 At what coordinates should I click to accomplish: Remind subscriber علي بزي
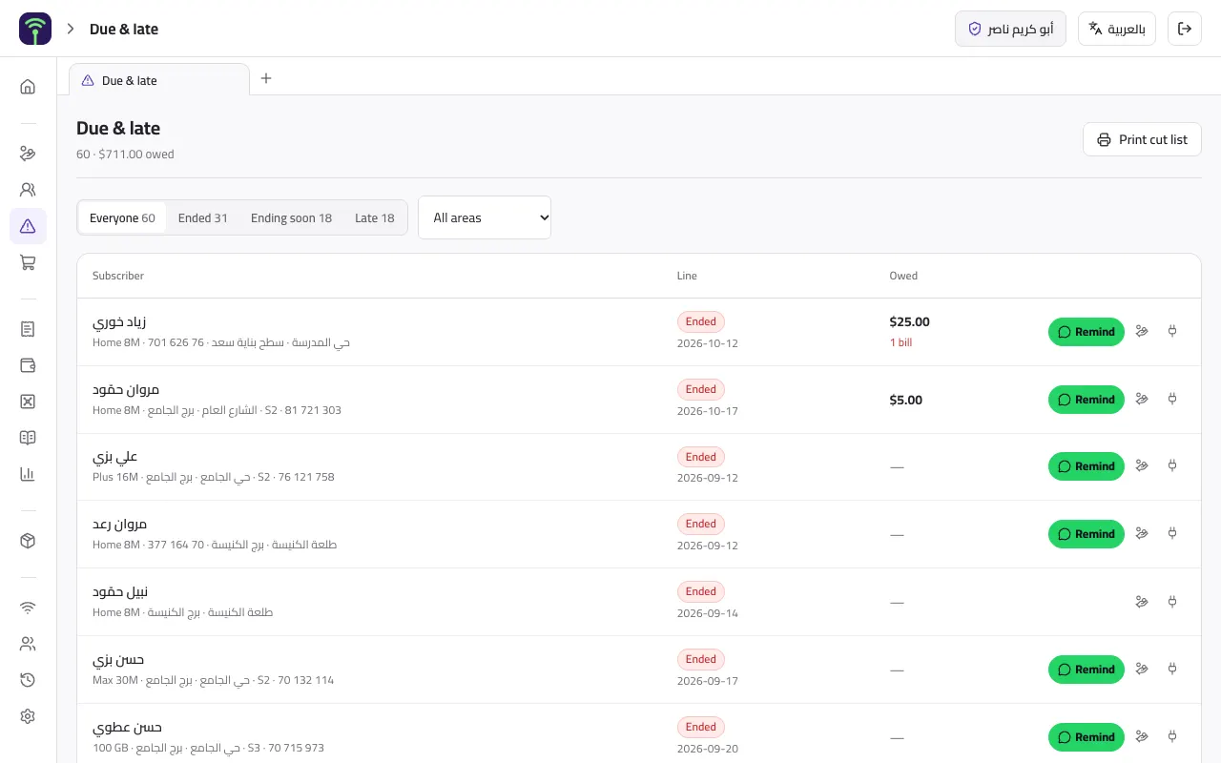1086,466
